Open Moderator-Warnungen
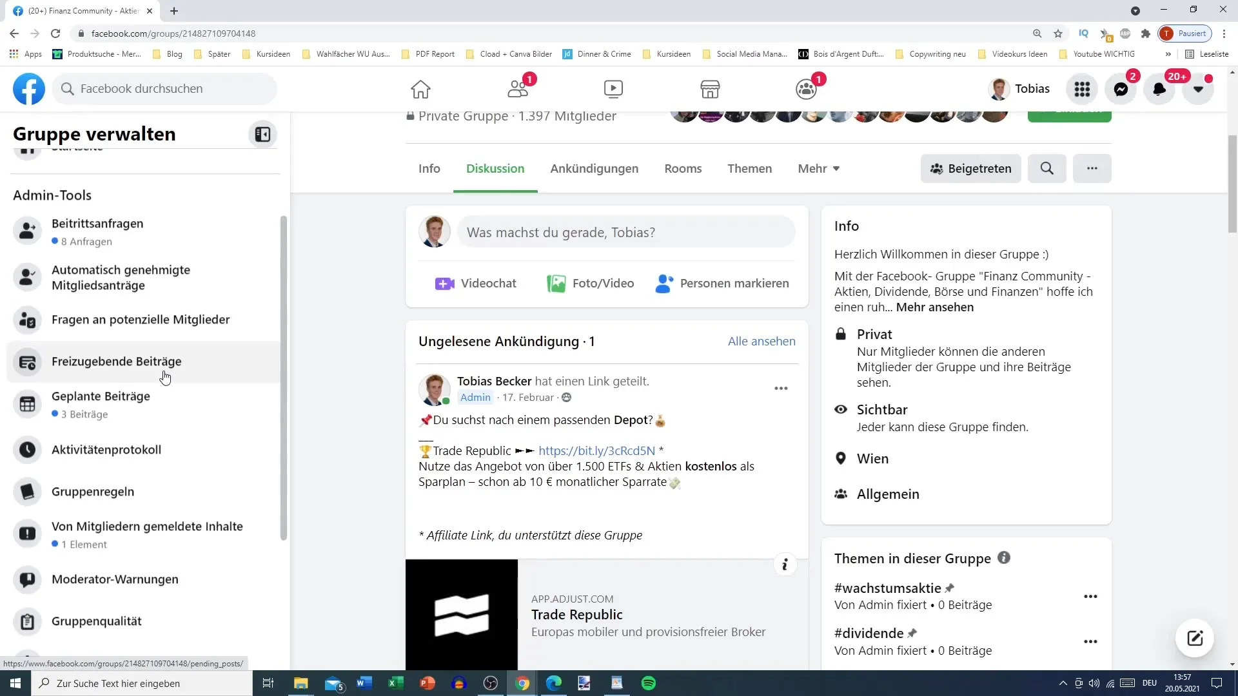The width and height of the screenshot is (1238, 696). coord(143,579)
